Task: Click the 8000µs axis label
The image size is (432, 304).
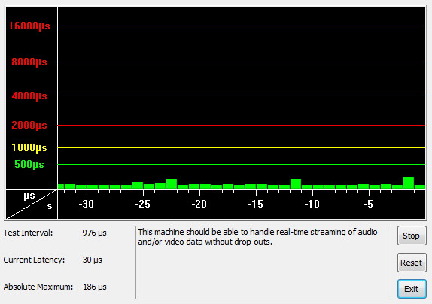Action: tap(29, 62)
